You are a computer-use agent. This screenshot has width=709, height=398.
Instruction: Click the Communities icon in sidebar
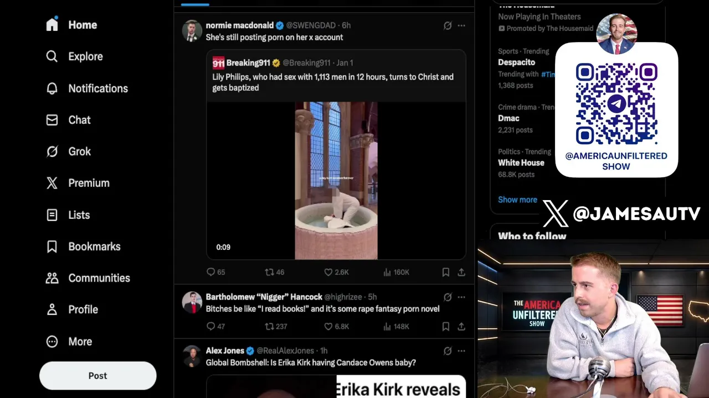click(52, 278)
